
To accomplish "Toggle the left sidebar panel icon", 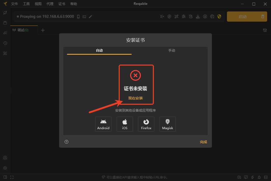I will coord(5,177).
